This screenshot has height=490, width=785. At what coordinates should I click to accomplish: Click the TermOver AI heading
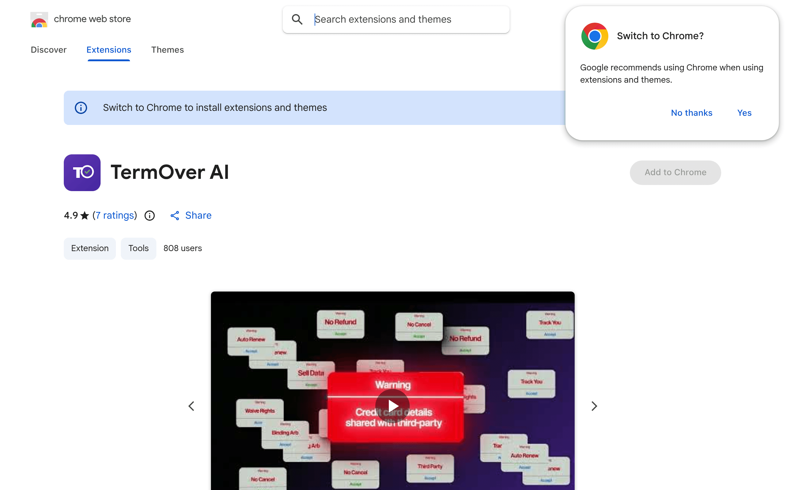(x=170, y=172)
